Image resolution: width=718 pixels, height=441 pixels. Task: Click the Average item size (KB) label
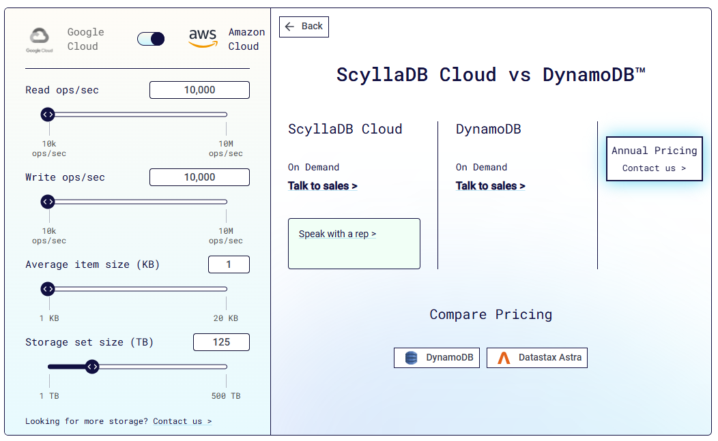tap(93, 264)
